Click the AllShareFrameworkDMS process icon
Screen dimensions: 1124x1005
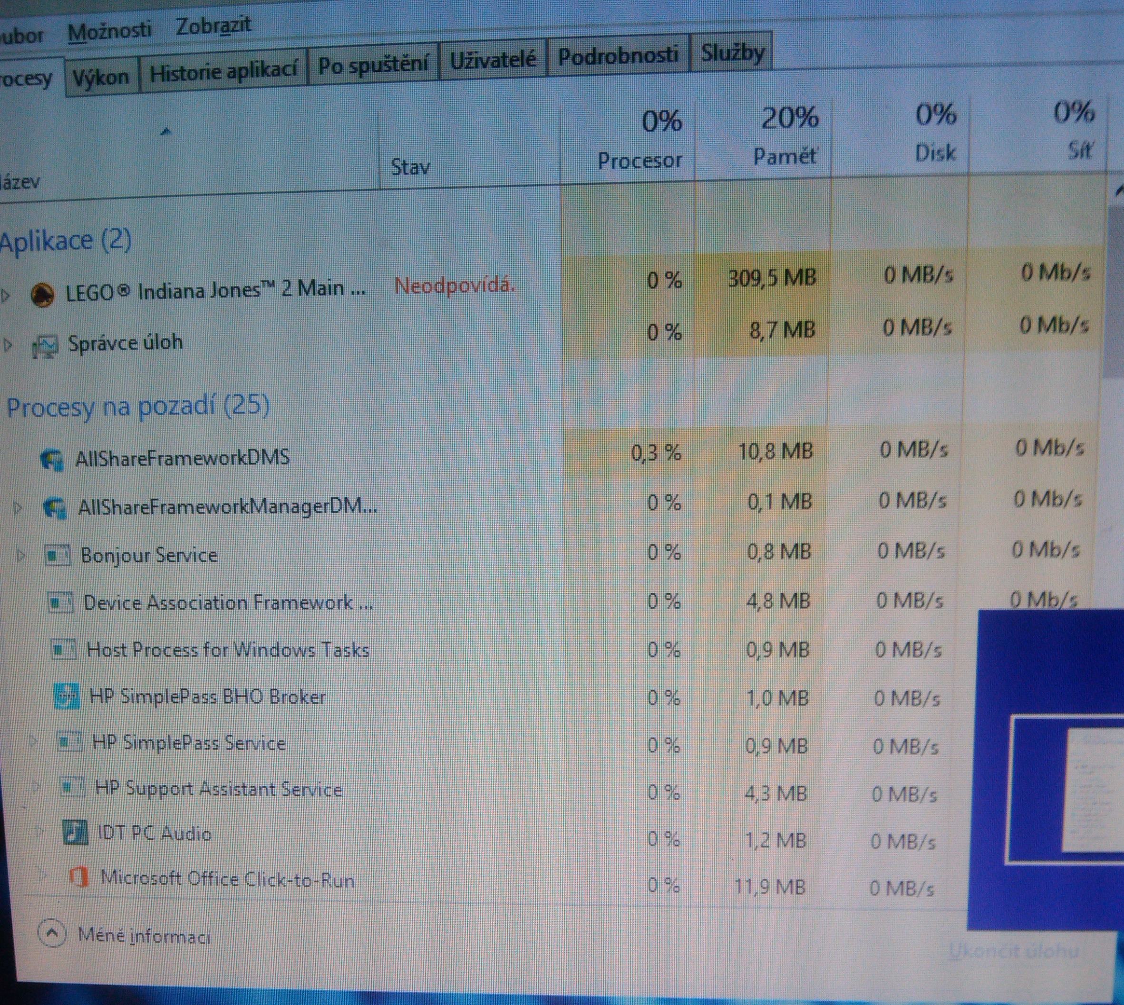(x=52, y=459)
